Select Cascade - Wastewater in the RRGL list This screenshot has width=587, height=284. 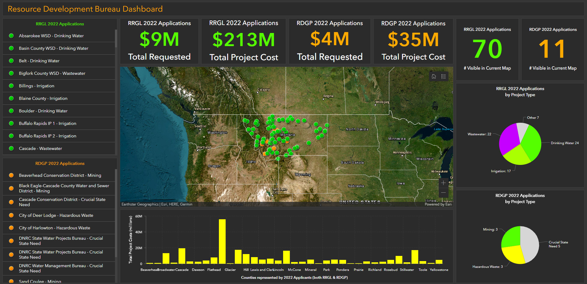tap(40, 148)
